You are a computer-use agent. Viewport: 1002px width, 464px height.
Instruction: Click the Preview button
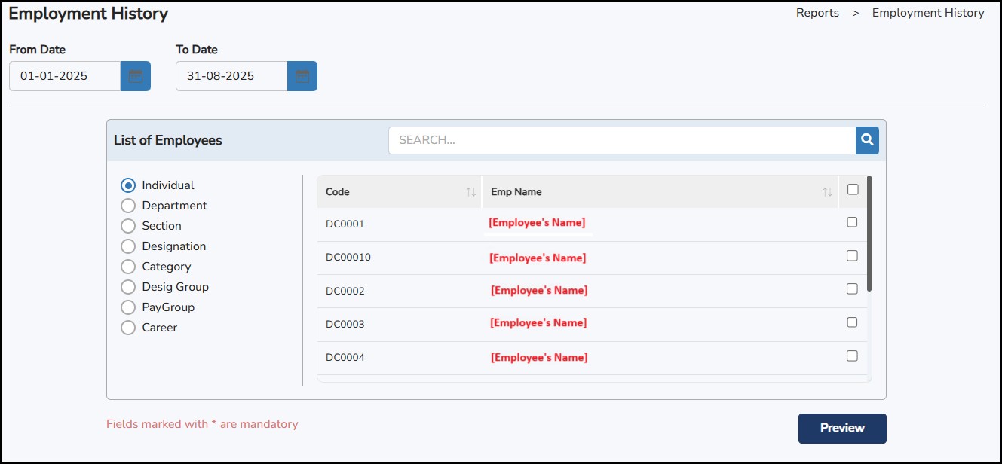(842, 428)
